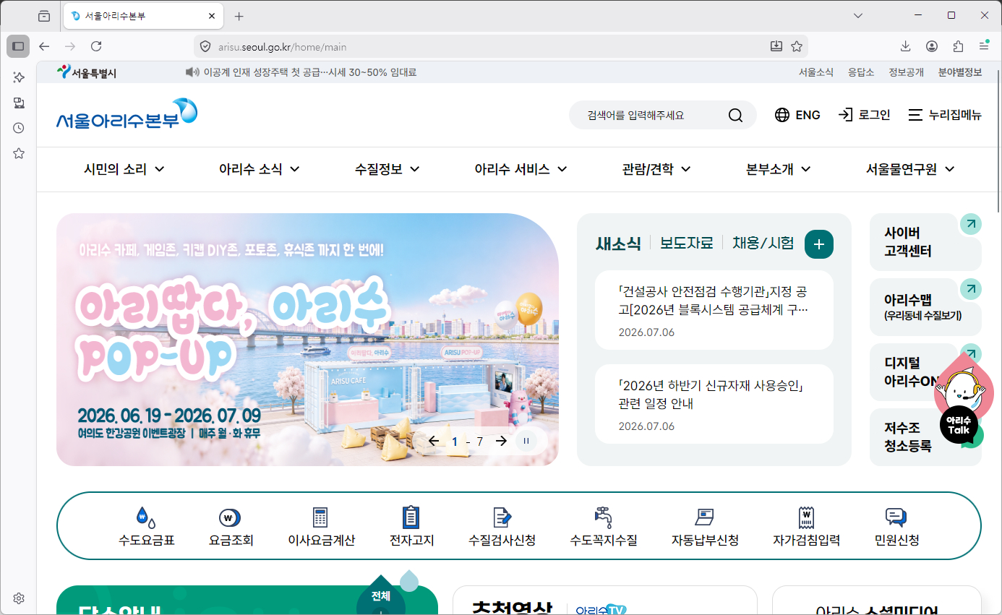1002x615 pixels.
Task: Click the 수도꼭지수질 faucet icon
Action: coord(603,517)
